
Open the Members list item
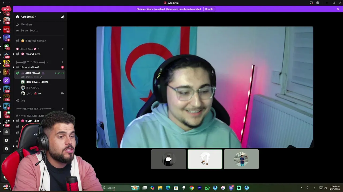pyautogui.click(x=26, y=25)
